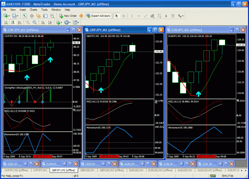Switch chart to Bar Chart mode
The height and width of the screenshot is (179, 249).
point(6,23)
